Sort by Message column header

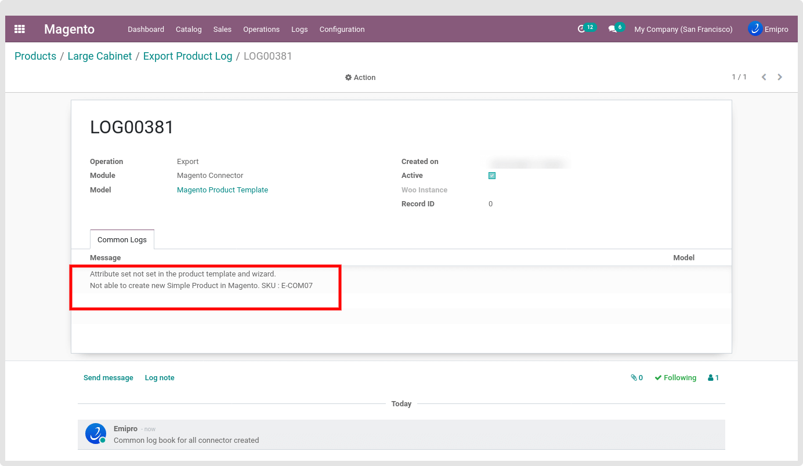[x=106, y=257]
